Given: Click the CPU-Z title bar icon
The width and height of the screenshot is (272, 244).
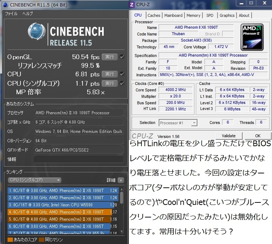Looking at the screenshot, I should point(132,5).
